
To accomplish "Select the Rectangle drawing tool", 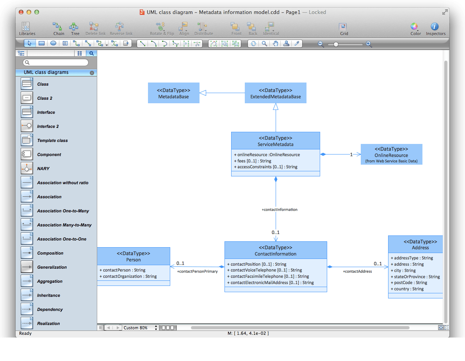I will pyautogui.click(x=42, y=43).
